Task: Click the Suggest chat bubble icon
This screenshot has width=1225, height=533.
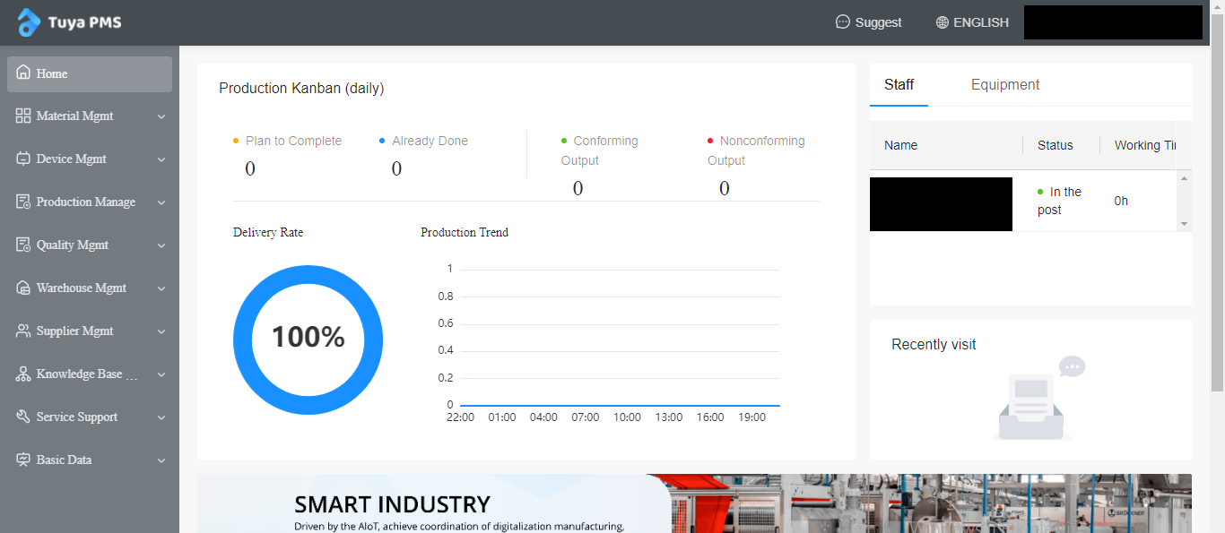Action: [x=842, y=22]
